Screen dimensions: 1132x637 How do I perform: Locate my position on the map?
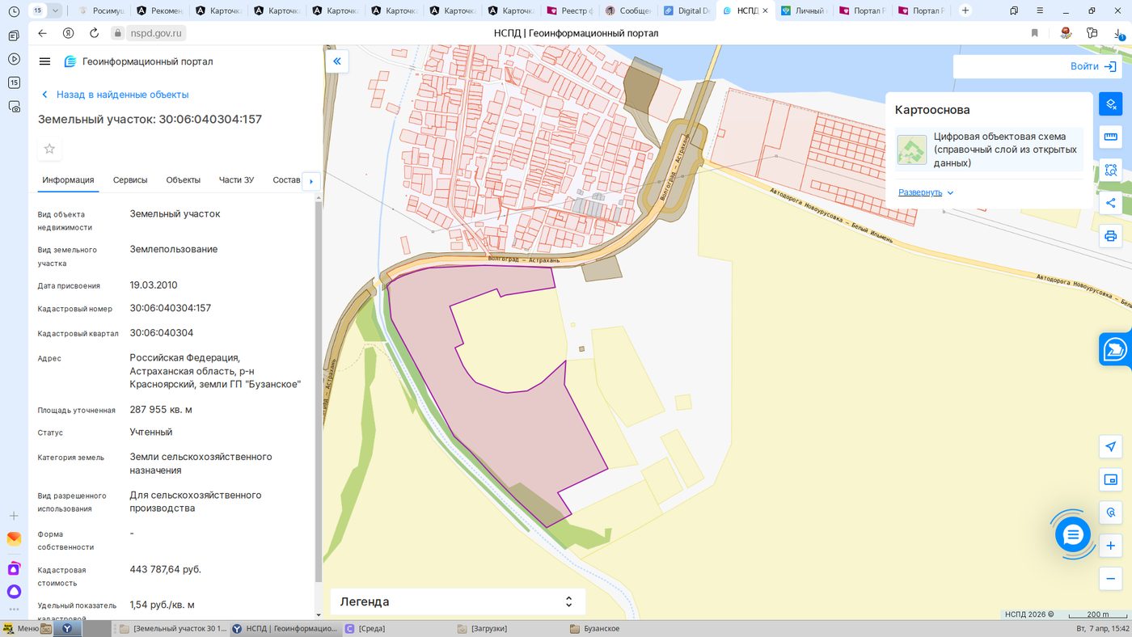point(1111,447)
